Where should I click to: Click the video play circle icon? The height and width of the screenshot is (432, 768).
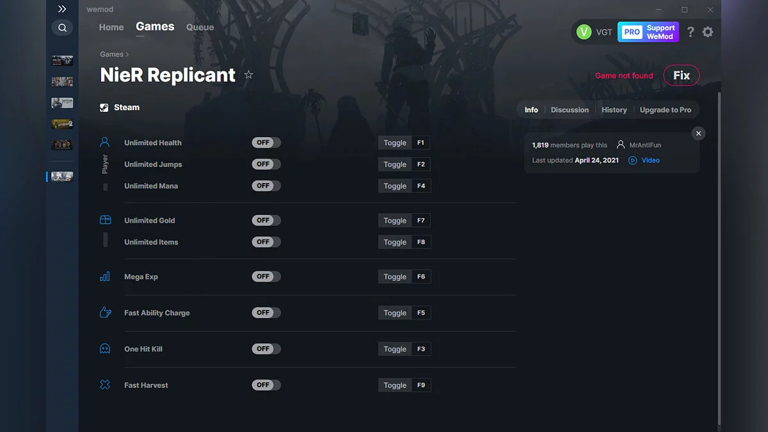click(632, 161)
